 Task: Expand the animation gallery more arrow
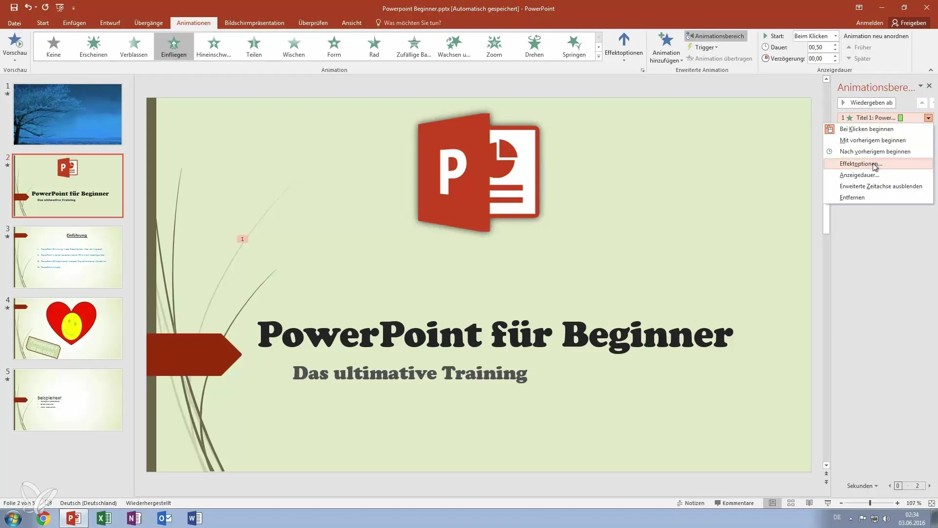point(598,56)
